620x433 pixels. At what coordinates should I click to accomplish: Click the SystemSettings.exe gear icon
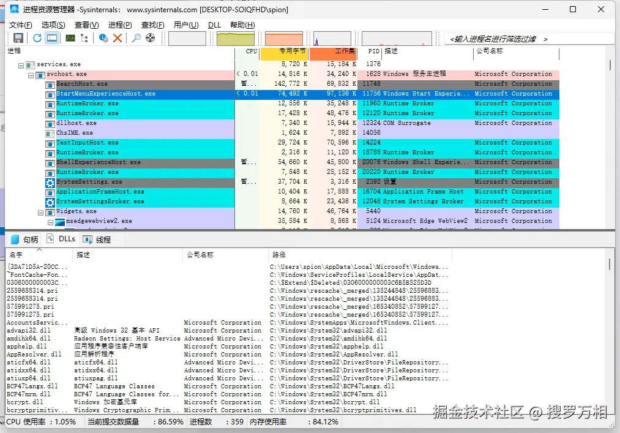click(x=50, y=183)
